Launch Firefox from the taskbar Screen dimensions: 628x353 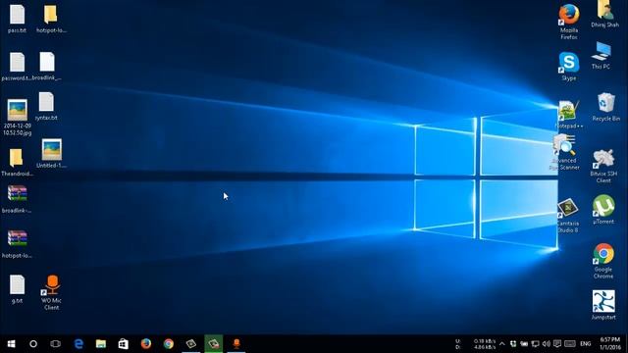(x=146, y=344)
